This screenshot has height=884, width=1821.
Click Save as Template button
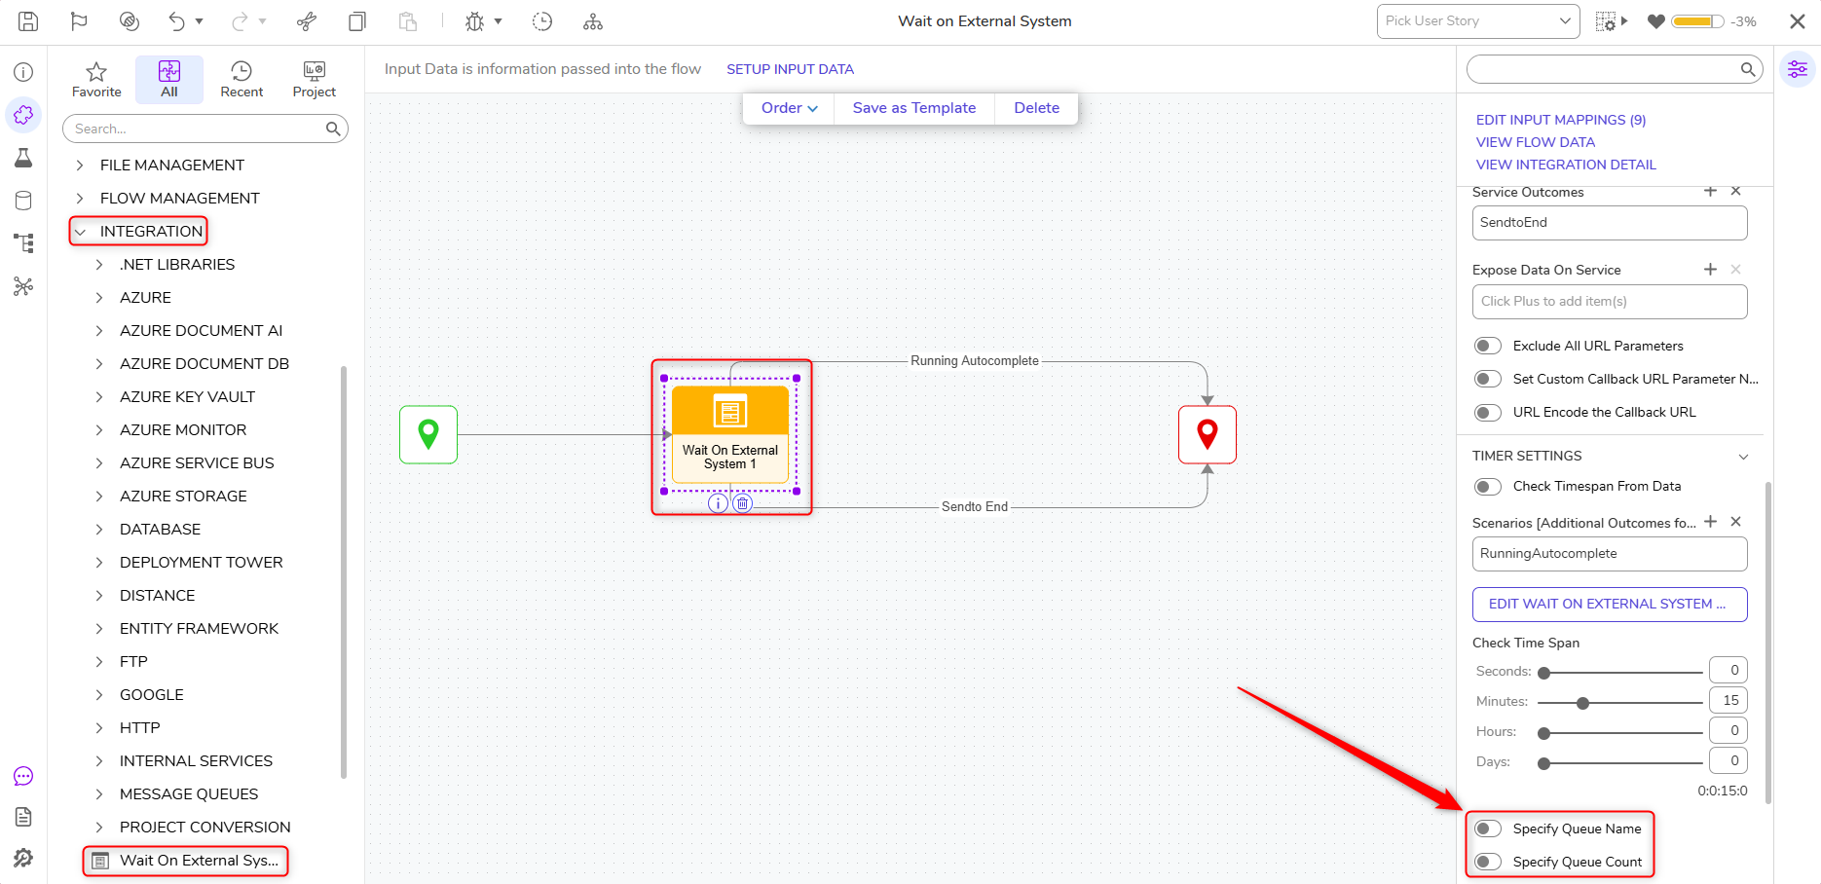pos(914,108)
